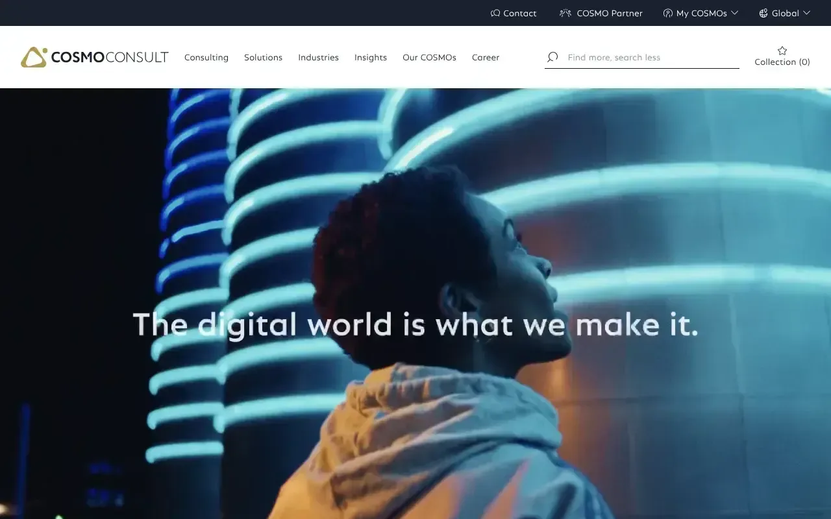Open the Solutions menu

click(263, 58)
